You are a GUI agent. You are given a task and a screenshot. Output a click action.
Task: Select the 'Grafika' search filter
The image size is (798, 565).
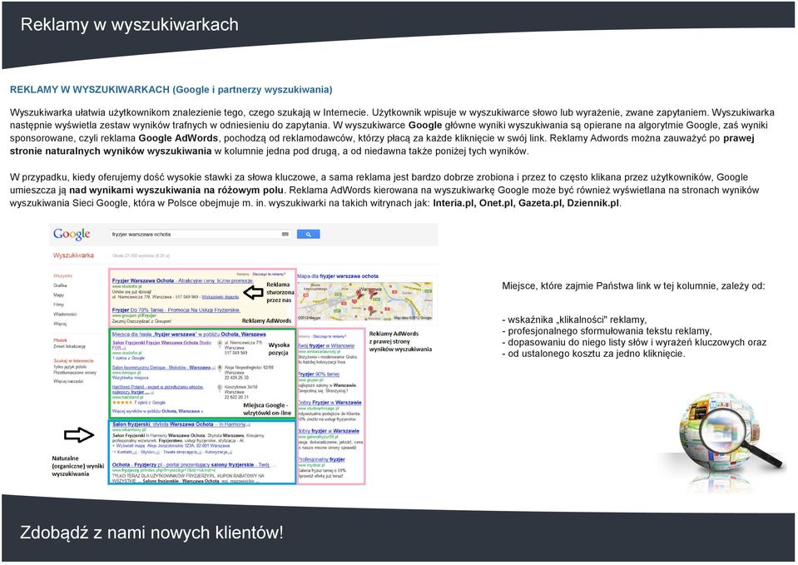pyautogui.click(x=60, y=285)
